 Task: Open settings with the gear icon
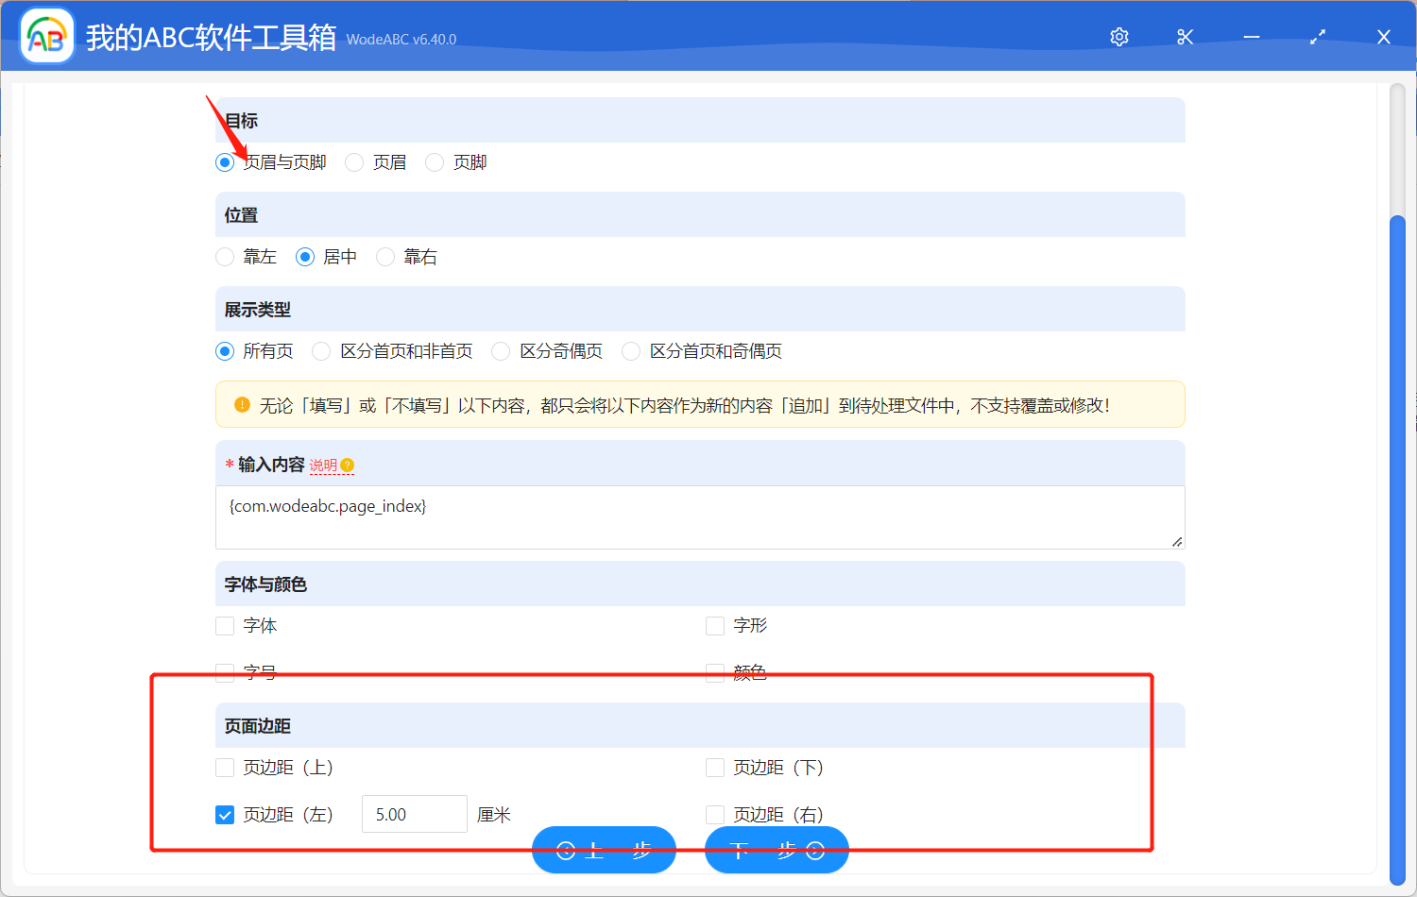pyautogui.click(x=1118, y=37)
